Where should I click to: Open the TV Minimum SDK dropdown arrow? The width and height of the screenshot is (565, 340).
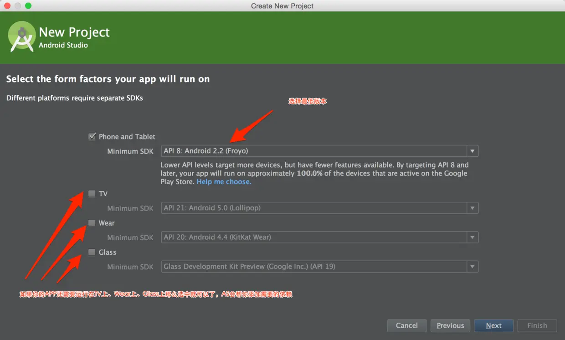coord(473,208)
